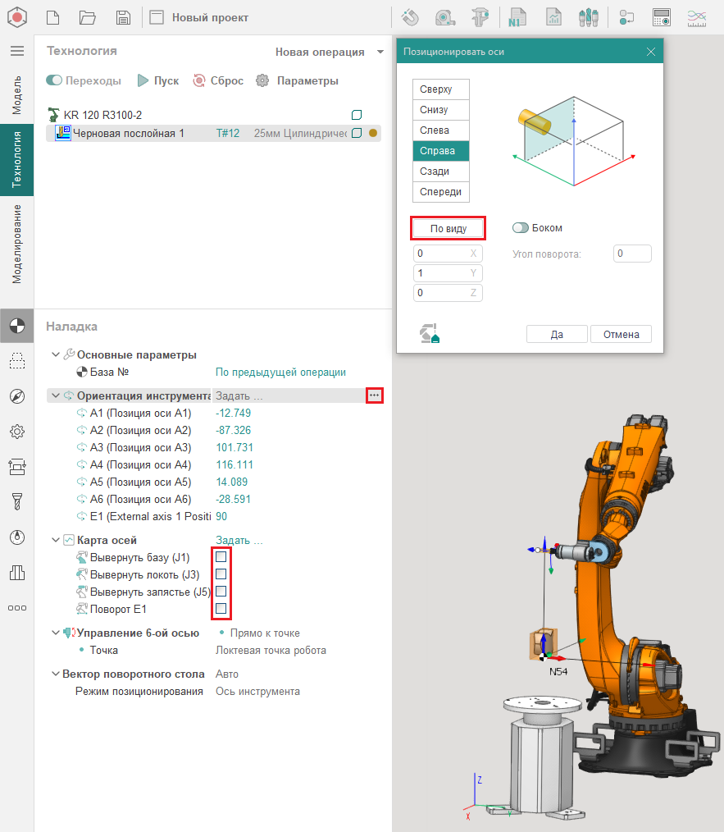Open the hamburger menu in left sidebar
This screenshot has height=832, width=724.
pyautogui.click(x=16, y=51)
